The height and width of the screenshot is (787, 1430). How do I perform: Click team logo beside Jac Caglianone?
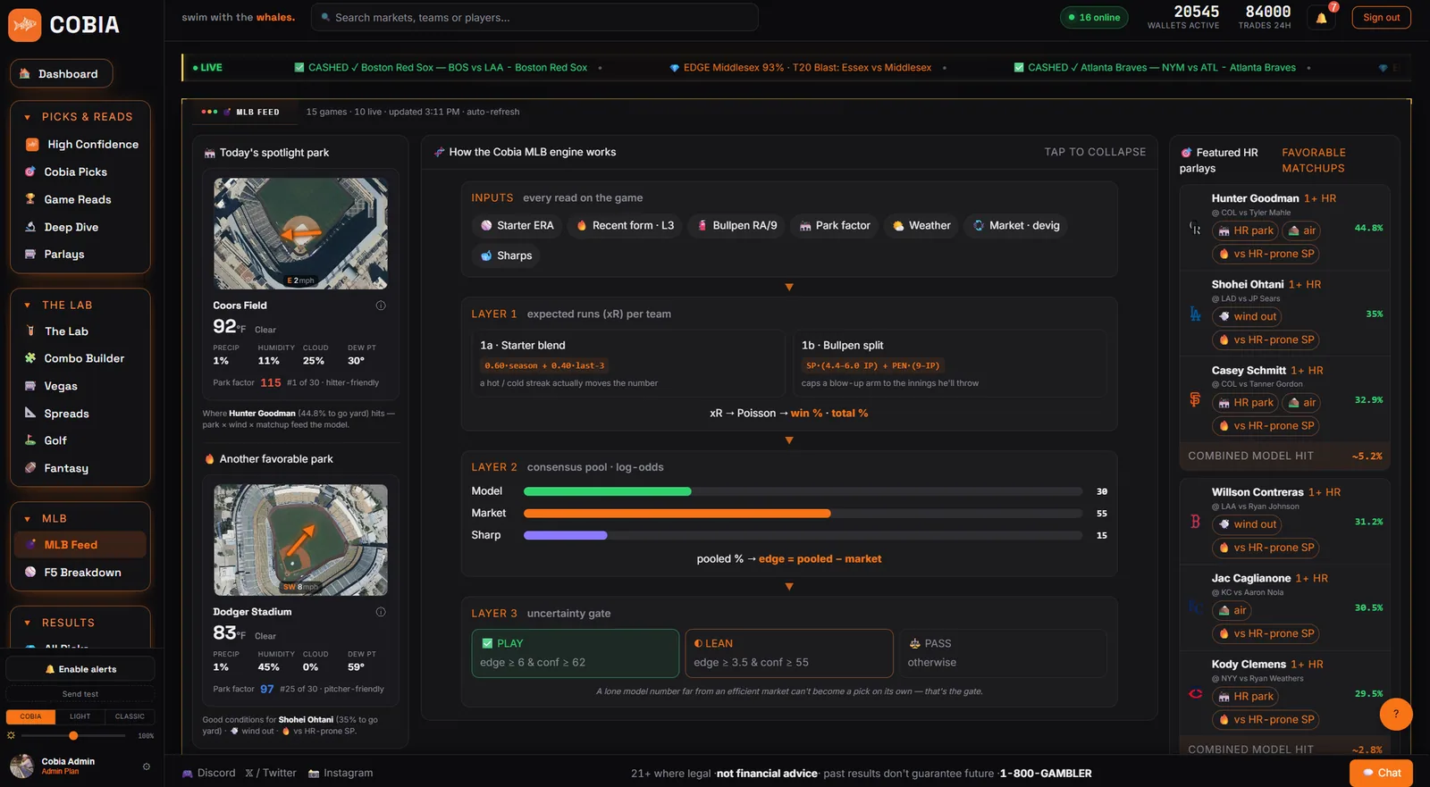coord(1195,607)
